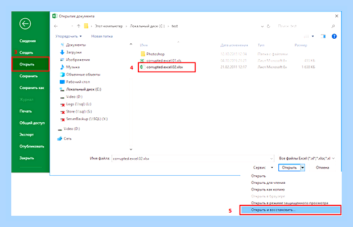
Task: Expand the address bar history dropdown
Action: tap(262, 26)
